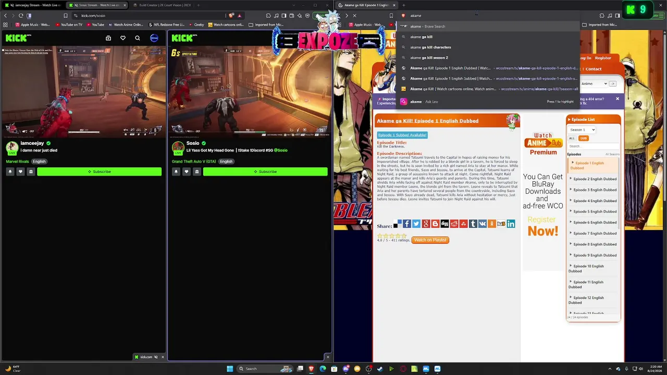
Task: Open the Anime search type dropdown
Action: [594, 83]
